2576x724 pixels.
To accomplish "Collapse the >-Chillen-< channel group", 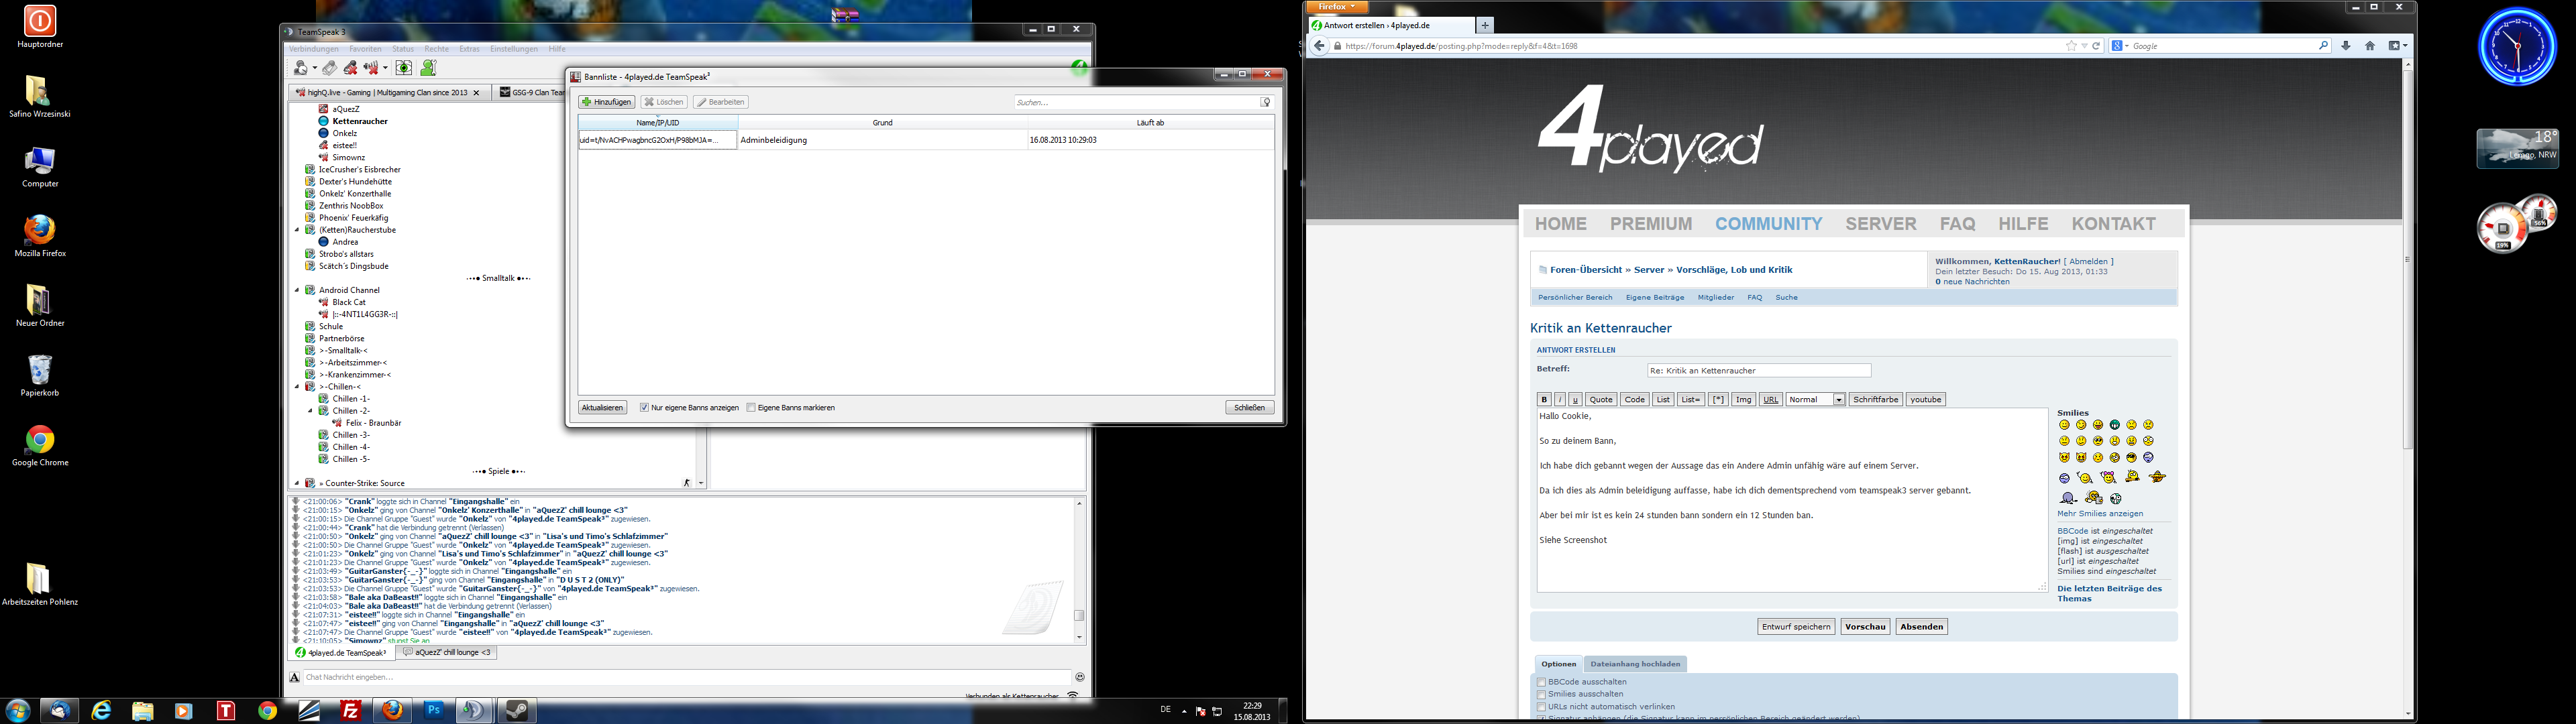I will pyautogui.click(x=297, y=387).
